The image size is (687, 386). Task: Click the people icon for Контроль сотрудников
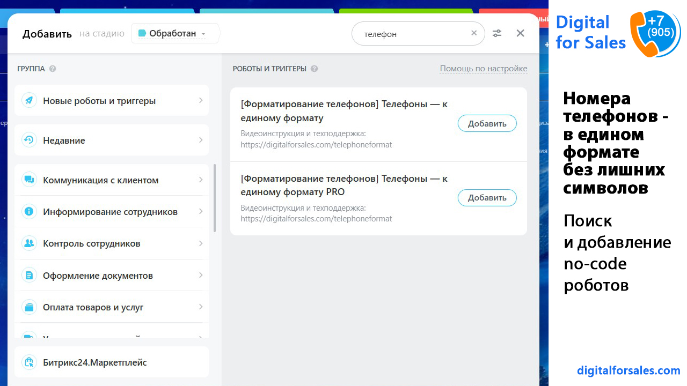pyautogui.click(x=28, y=243)
